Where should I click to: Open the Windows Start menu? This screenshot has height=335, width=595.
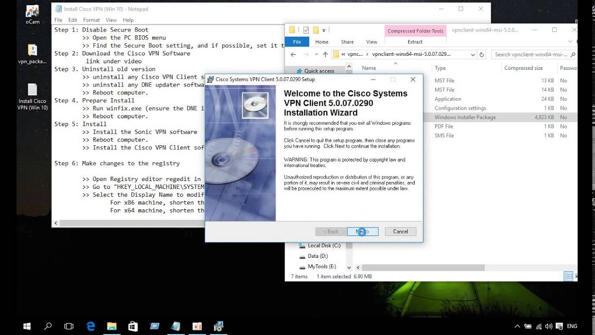[x=26, y=326]
